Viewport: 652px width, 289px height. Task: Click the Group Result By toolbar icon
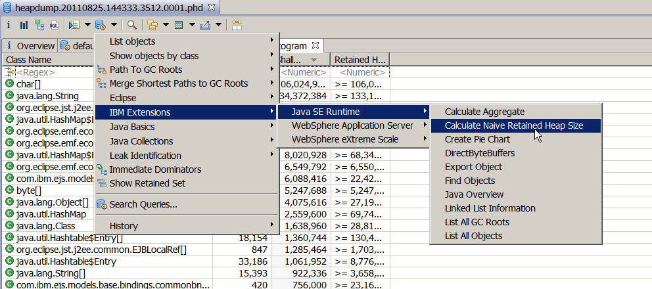coord(152,25)
